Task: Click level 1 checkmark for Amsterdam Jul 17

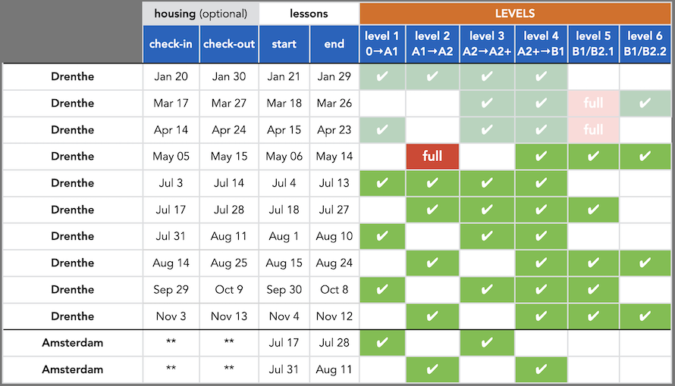Action: coord(382,343)
